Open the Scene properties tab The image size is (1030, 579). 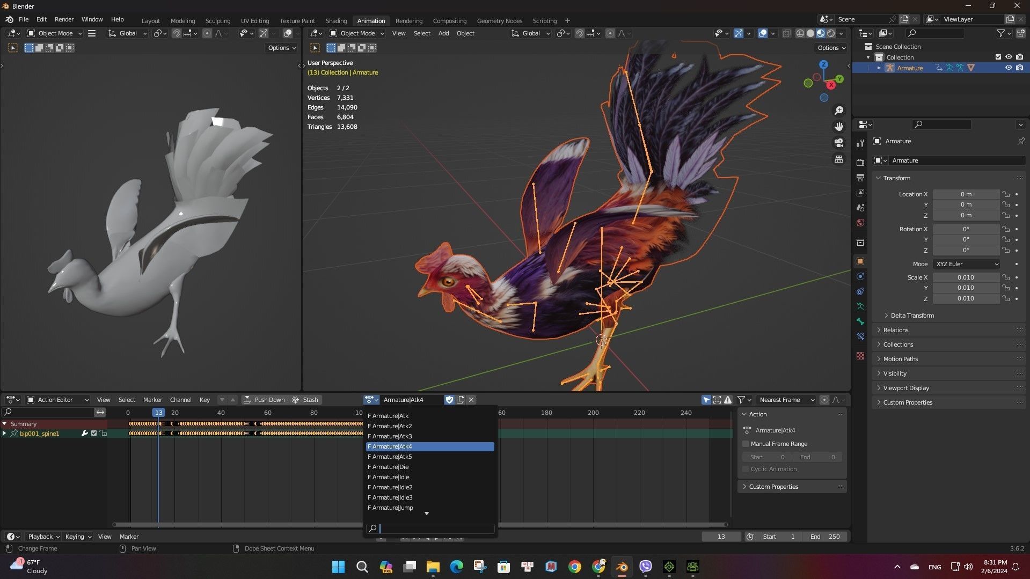coord(860,207)
